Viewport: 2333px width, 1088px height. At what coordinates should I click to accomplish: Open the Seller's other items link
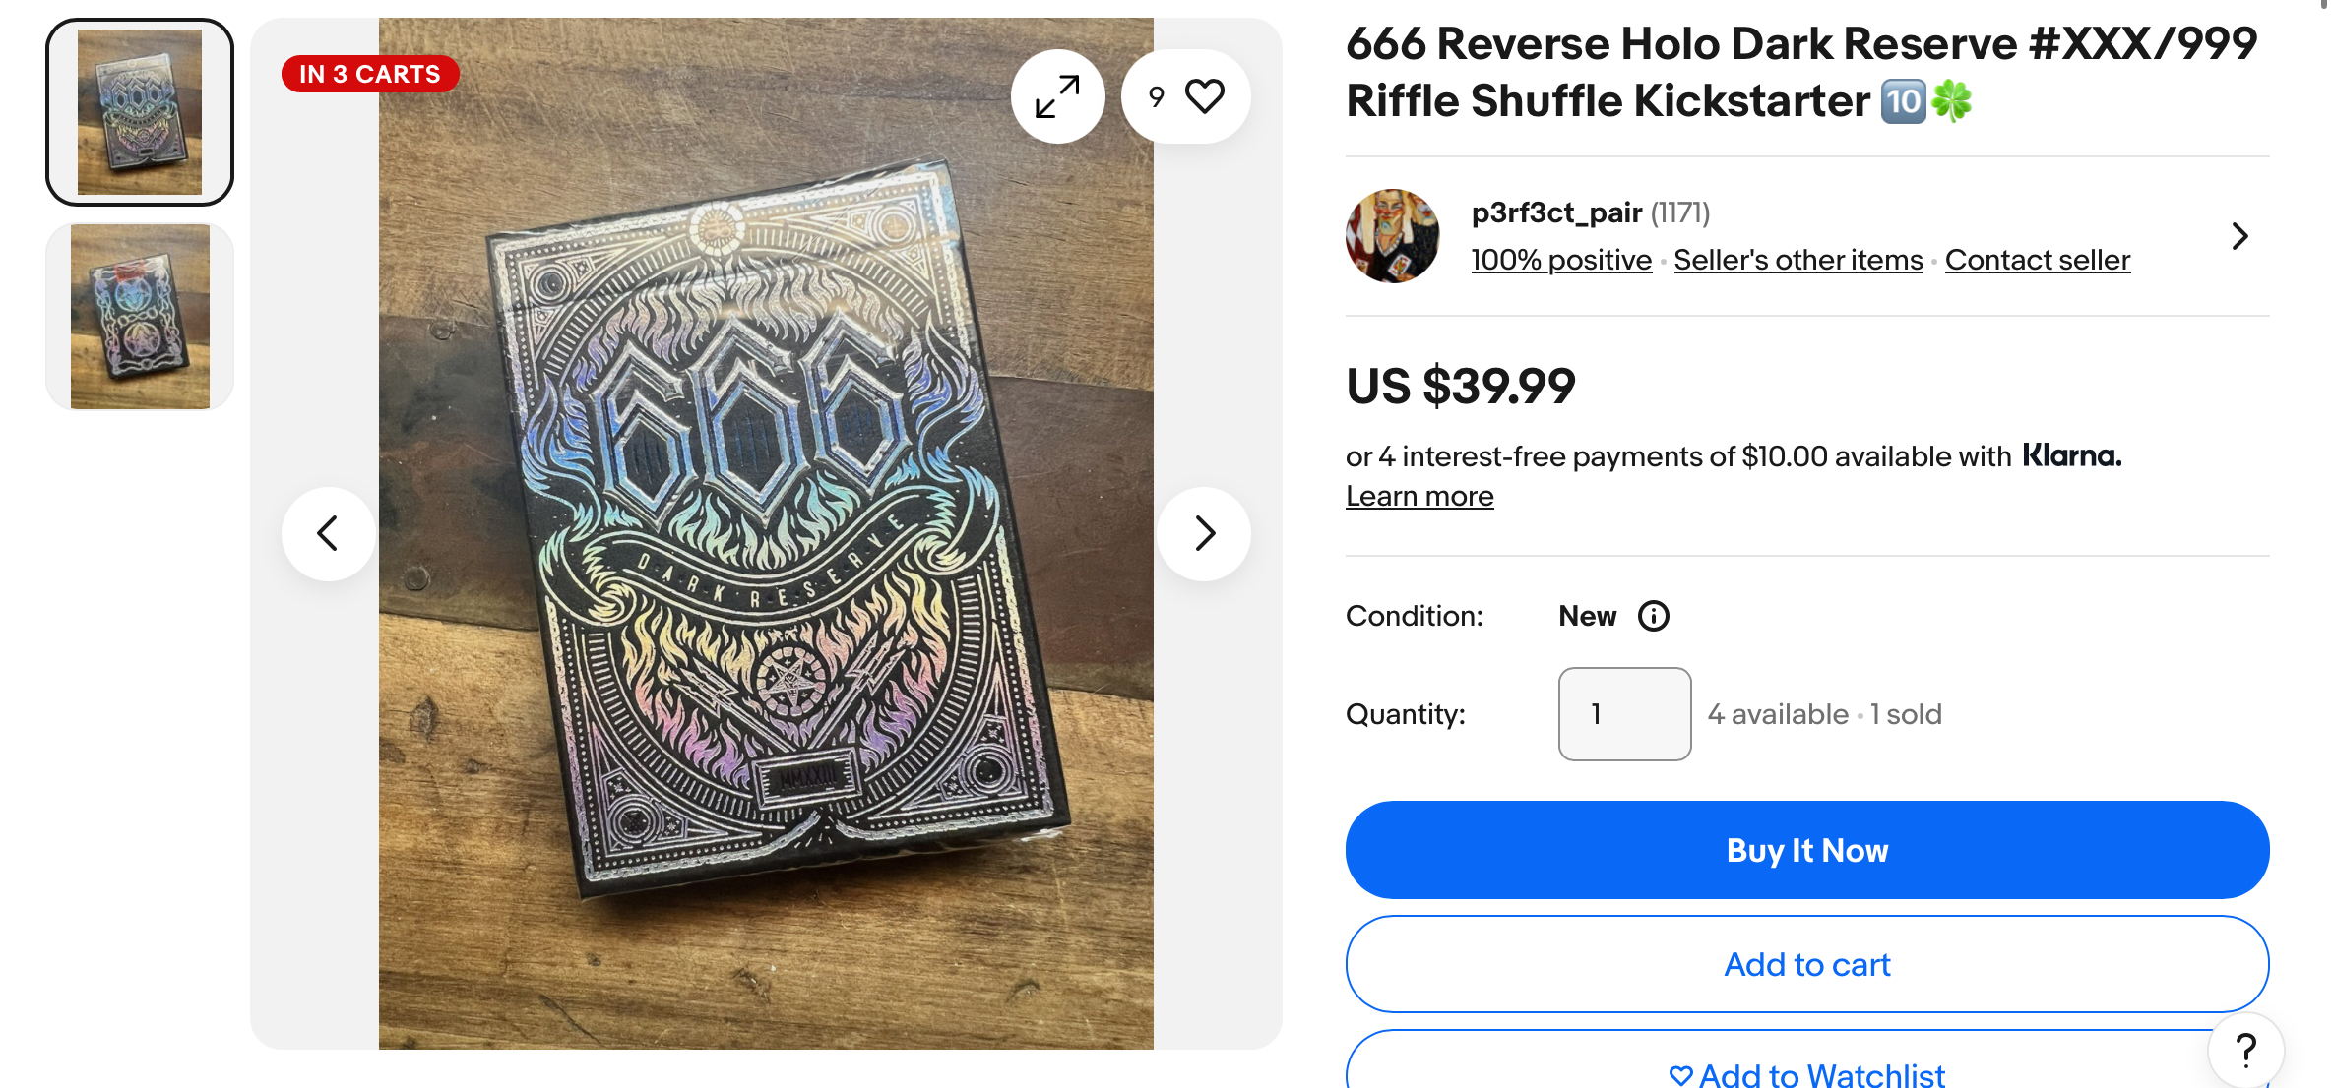pyautogui.click(x=1797, y=260)
